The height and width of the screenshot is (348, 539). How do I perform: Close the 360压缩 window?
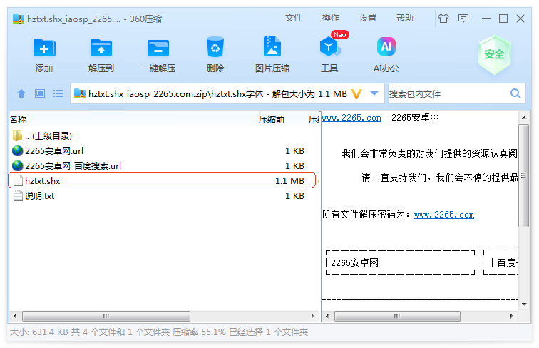(x=520, y=19)
